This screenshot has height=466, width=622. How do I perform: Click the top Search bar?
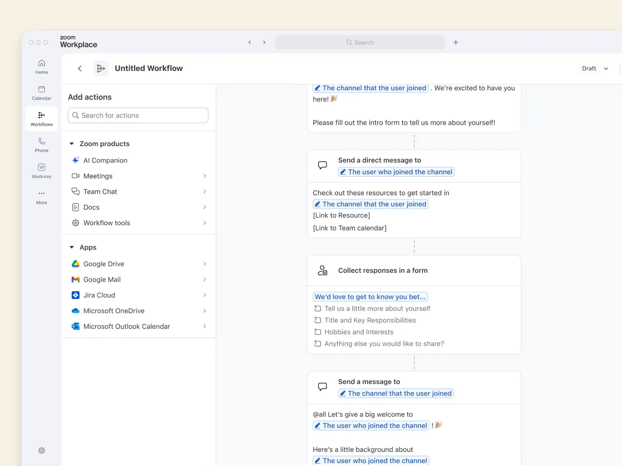360,43
